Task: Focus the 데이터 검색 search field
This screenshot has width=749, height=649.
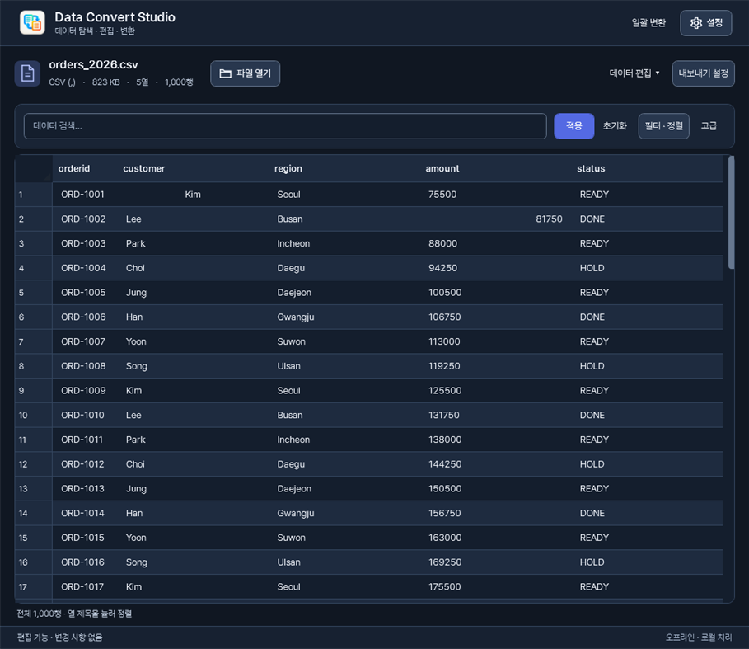Action: tap(285, 126)
